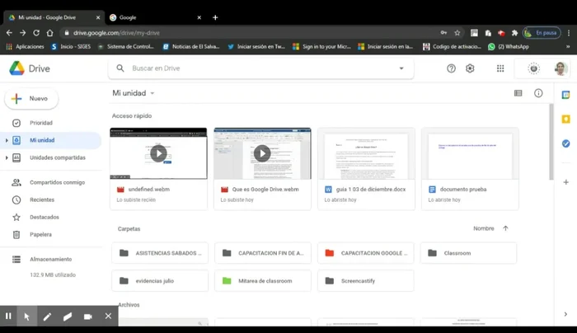Viewport: 577px width, 333px height.
Task: Open Drive settings gear icon
Action: click(470, 68)
